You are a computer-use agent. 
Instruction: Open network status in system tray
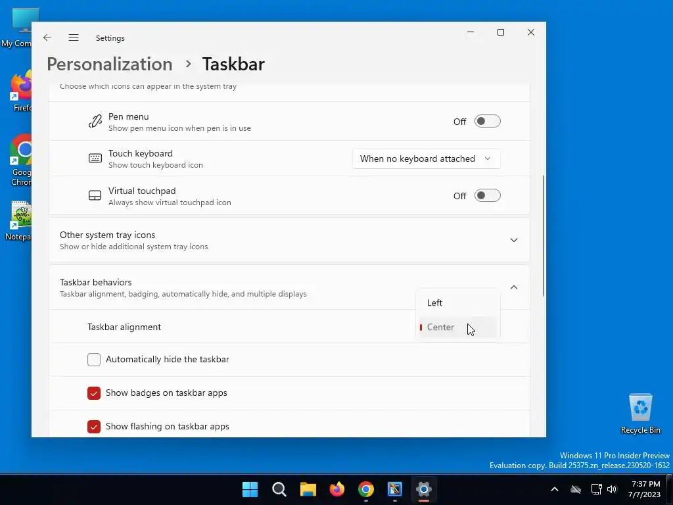click(x=596, y=489)
